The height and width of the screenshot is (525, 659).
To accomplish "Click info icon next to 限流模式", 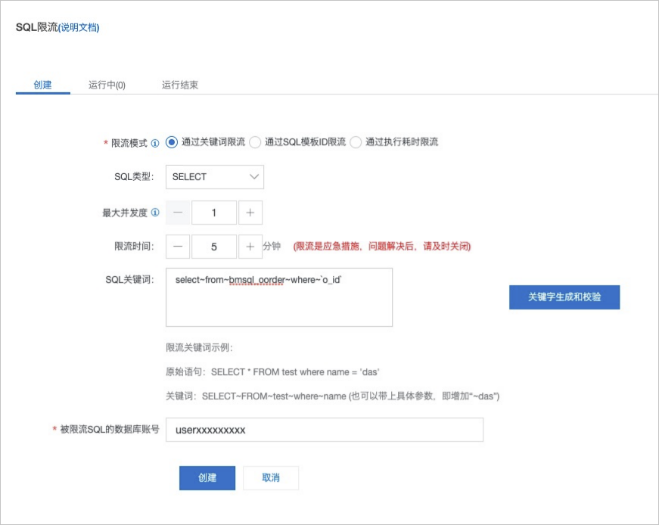I will coord(155,143).
